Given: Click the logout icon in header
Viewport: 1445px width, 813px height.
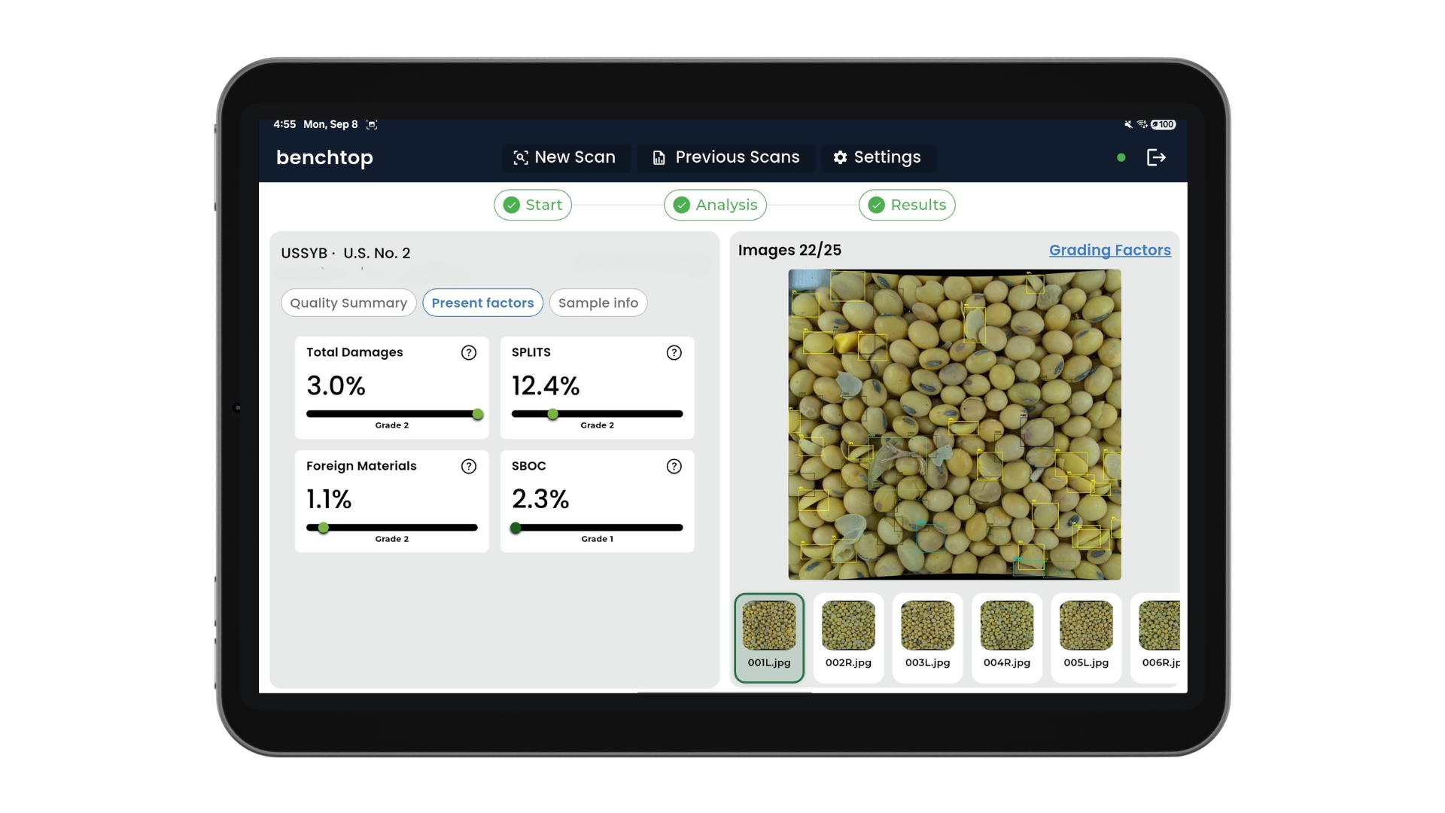Looking at the screenshot, I should point(1155,157).
